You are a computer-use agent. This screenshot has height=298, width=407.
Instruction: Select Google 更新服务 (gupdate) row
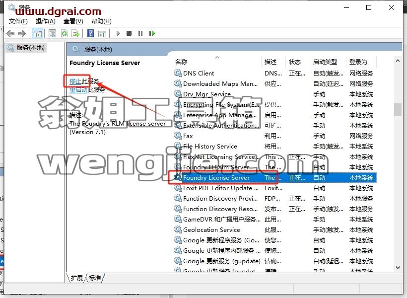click(275, 261)
